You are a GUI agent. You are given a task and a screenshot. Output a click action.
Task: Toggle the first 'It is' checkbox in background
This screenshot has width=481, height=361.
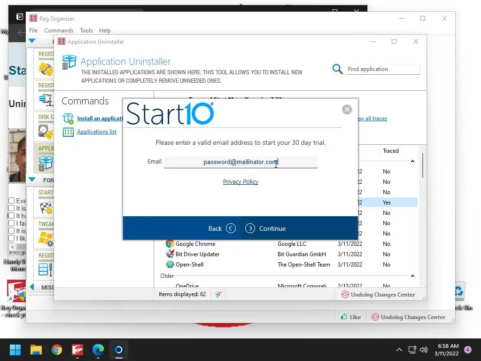tap(12, 208)
